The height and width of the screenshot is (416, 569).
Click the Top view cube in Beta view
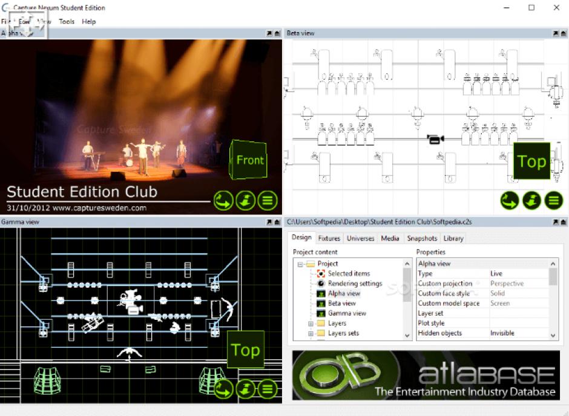[x=531, y=161]
